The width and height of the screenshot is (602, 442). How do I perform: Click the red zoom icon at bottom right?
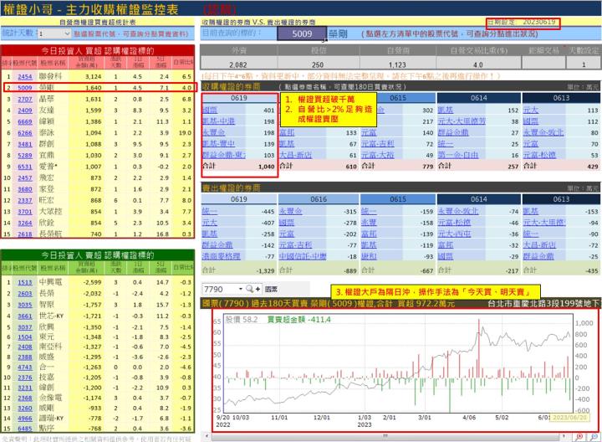(x=579, y=437)
